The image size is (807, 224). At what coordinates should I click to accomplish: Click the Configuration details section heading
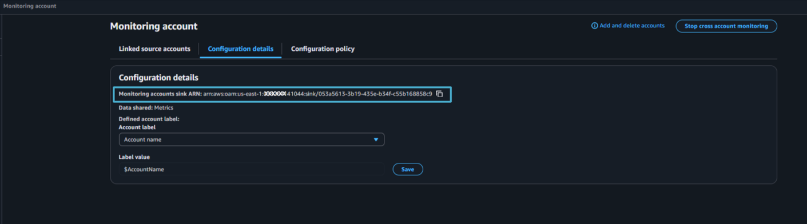158,78
